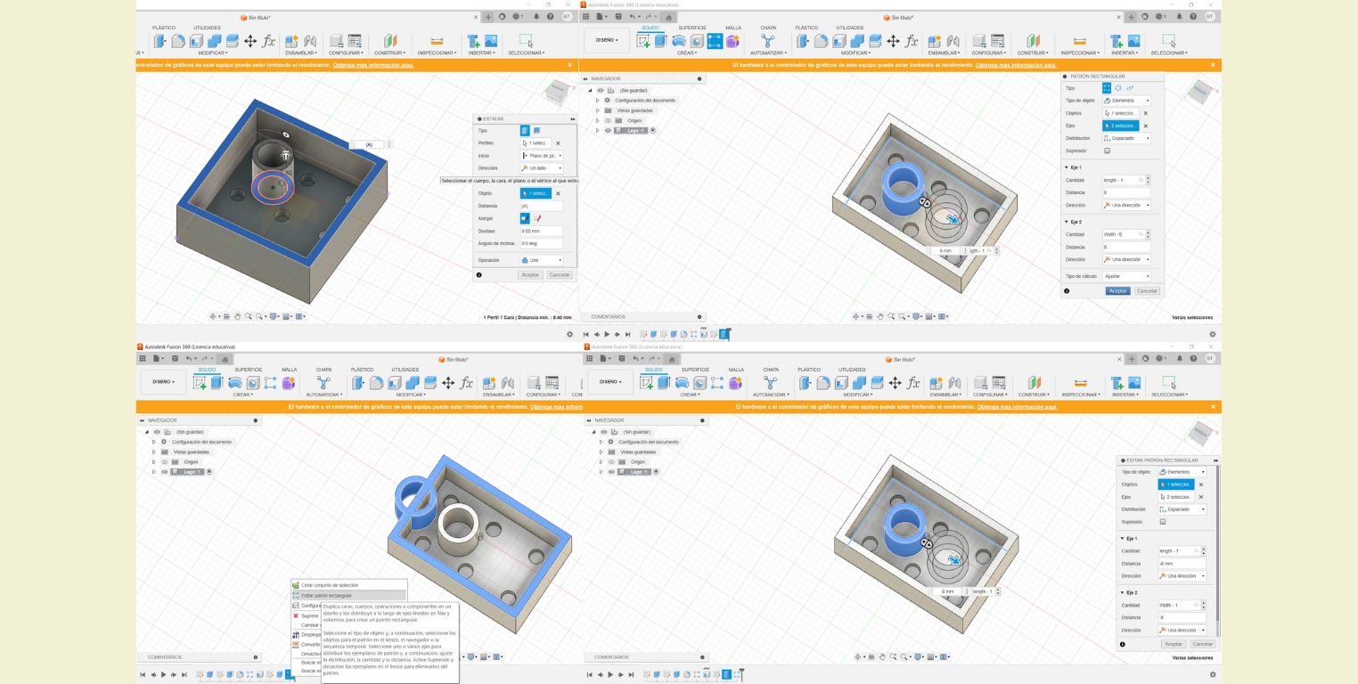This screenshot has width=1358, height=684.
Task: Switch to PLÁSTICO tab in bottom-left window
Action: pyautogui.click(x=362, y=370)
